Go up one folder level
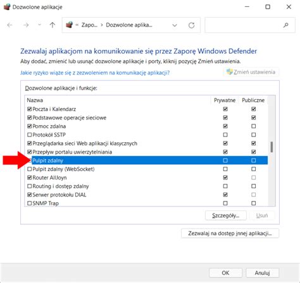Image resolution: width=300 pixels, height=283 pixels. click(x=53, y=25)
